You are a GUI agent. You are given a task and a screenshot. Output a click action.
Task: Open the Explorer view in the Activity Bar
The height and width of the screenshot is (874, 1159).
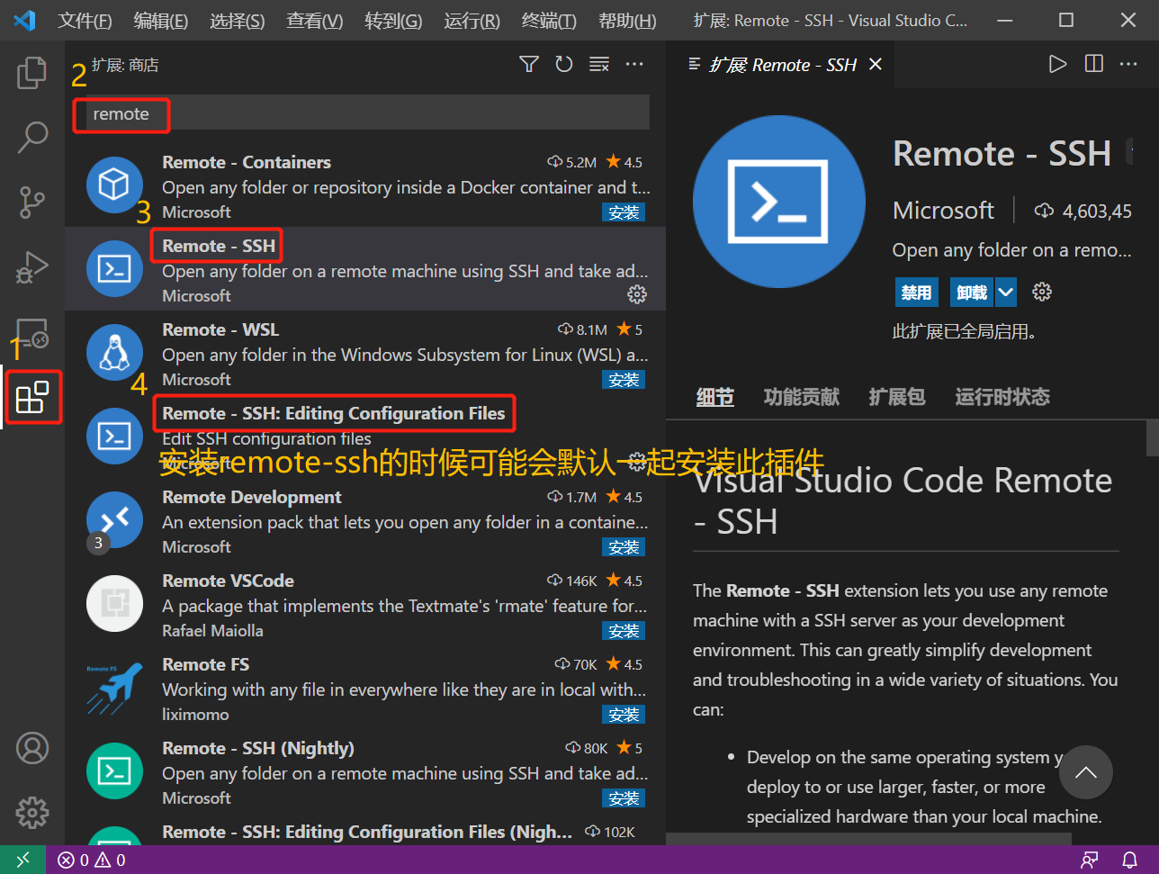pyautogui.click(x=31, y=74)
